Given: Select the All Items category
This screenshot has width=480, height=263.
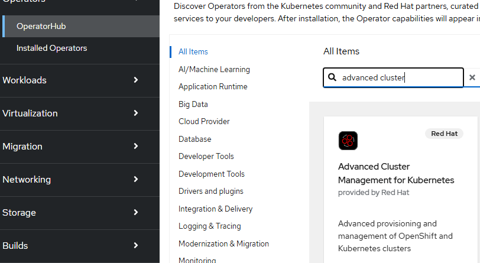Looking at the screenshot, I should [193, 52].
